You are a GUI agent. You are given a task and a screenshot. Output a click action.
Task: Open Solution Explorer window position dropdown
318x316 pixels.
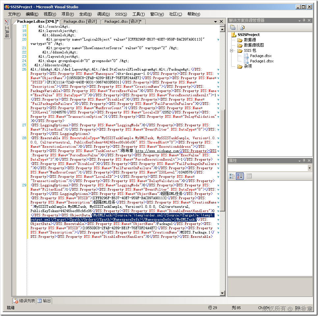click(299, 20)
